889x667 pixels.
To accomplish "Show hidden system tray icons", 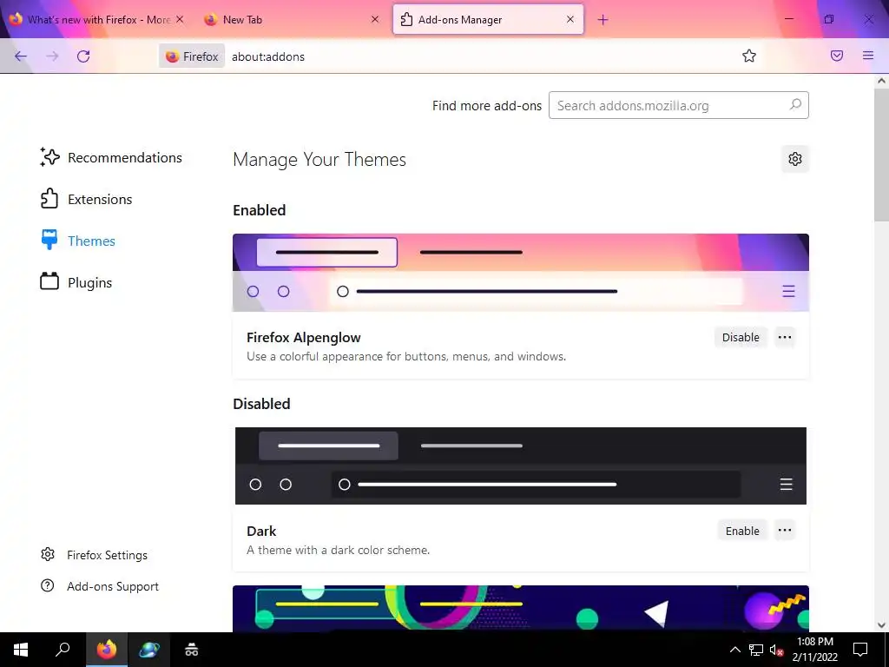I will pyautogui.click(x=734, y=650).
